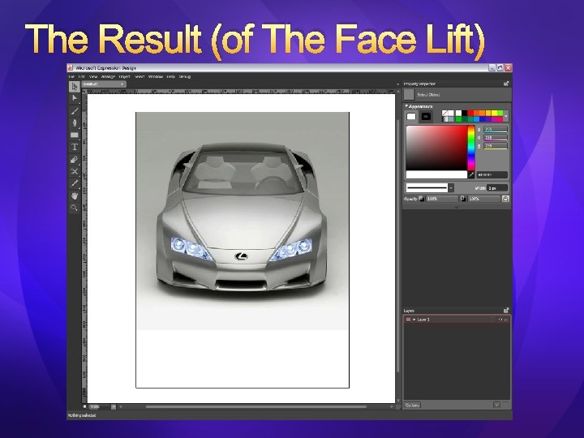Collapse the Appearance section

(x=406, y=106)
